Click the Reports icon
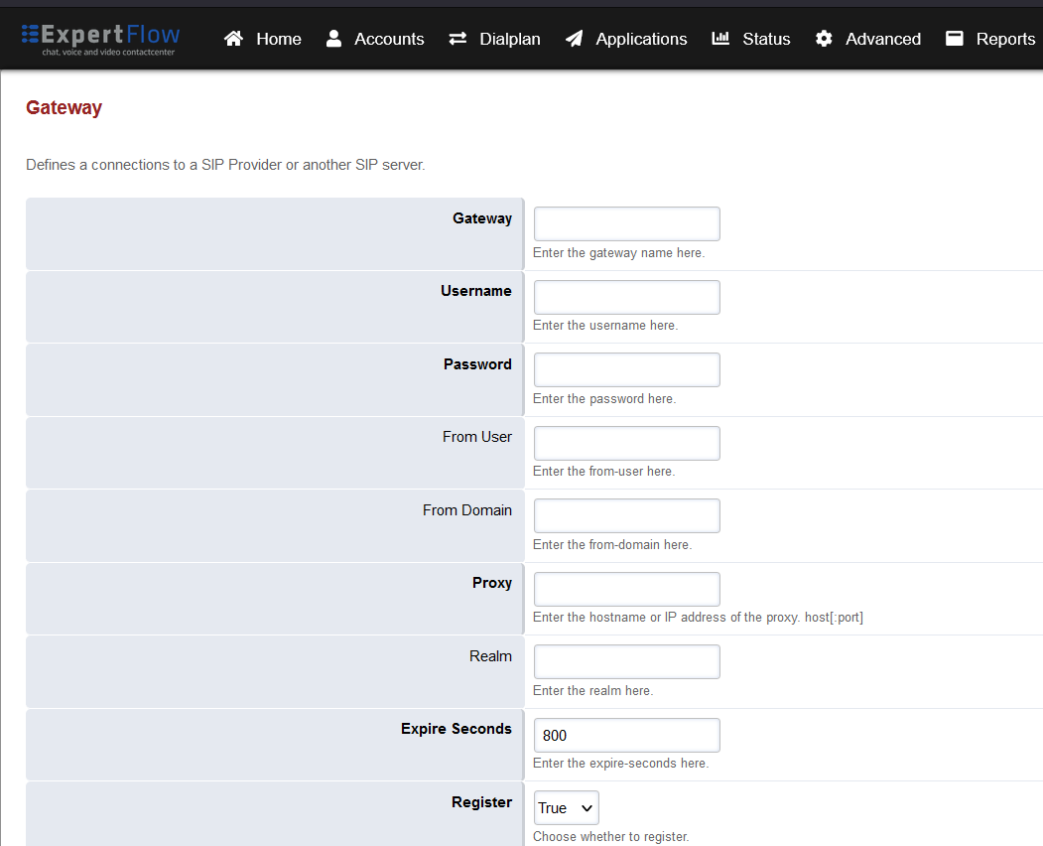This screenshot has width=1043, height=846. click(955, 39)
